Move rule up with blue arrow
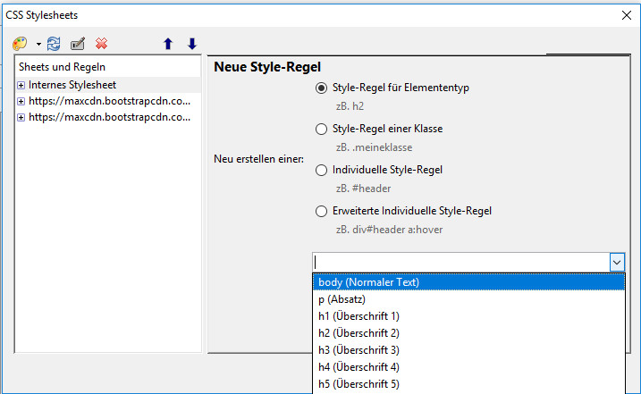The image size is (641, 394). pos(168,43)
